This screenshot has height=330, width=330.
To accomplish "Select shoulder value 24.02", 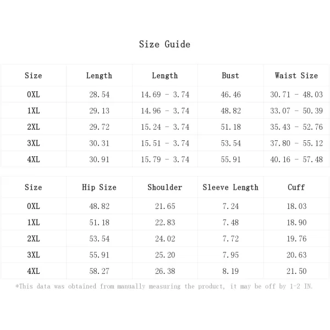I will pyautogui.click(x=165, y=239).
